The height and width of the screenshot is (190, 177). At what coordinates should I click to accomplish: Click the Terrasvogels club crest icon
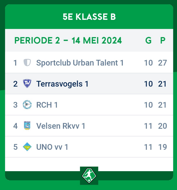click(27, 83)
